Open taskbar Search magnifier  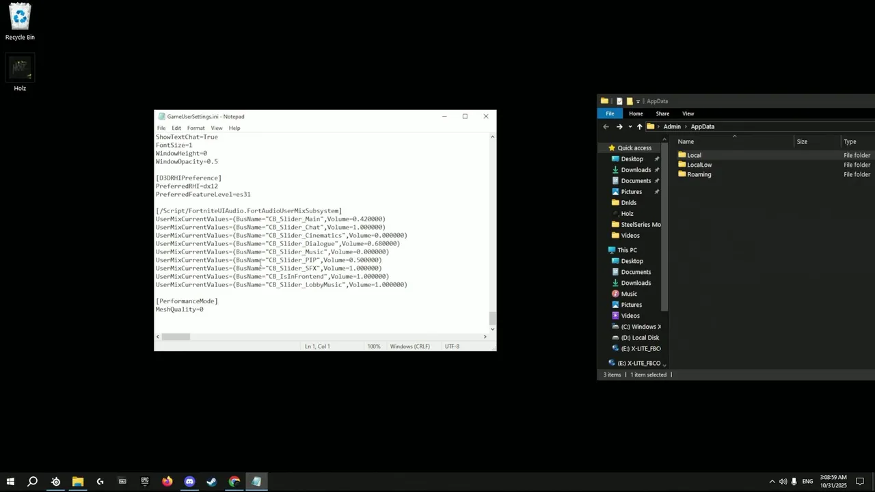click(32, 482)
